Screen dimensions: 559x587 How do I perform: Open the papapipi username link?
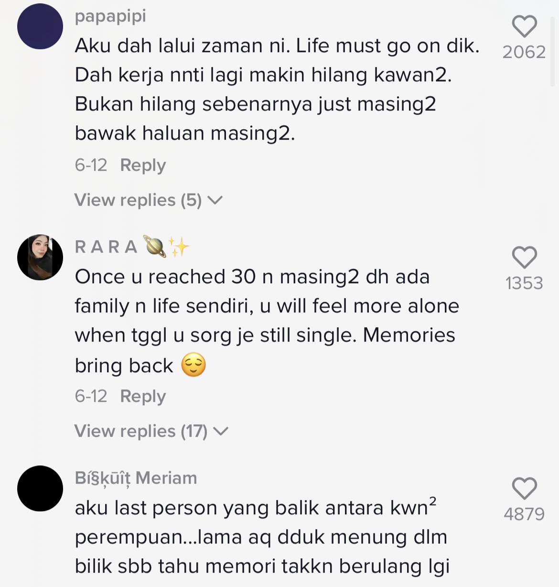click(110, 16)
